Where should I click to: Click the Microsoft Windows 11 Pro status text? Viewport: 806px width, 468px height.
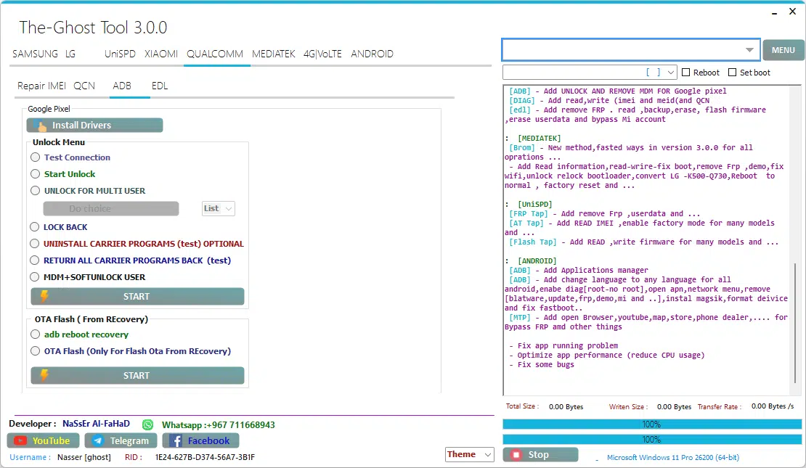(673, 457)
